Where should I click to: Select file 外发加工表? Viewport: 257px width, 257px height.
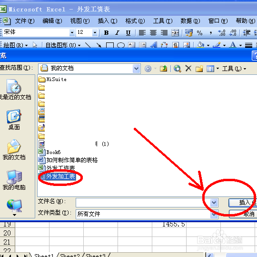click(x=57, y=176)
